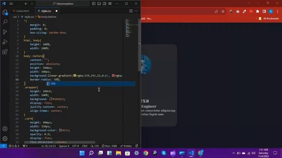Open the VS Code hamburger menu
The image size is (282, 158).
(x=11, y=4)
